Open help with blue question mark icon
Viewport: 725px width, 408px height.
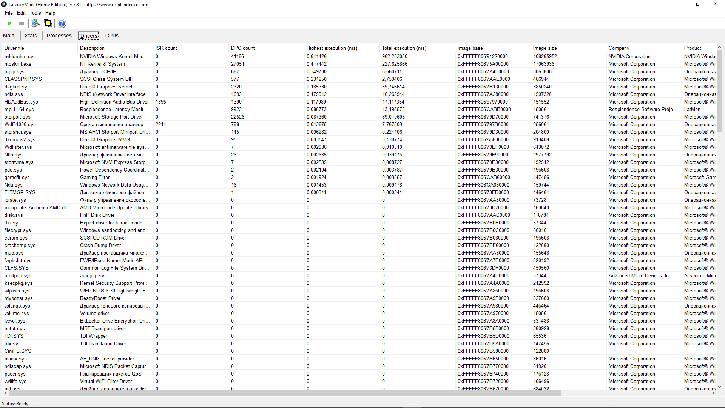[62, 23]
